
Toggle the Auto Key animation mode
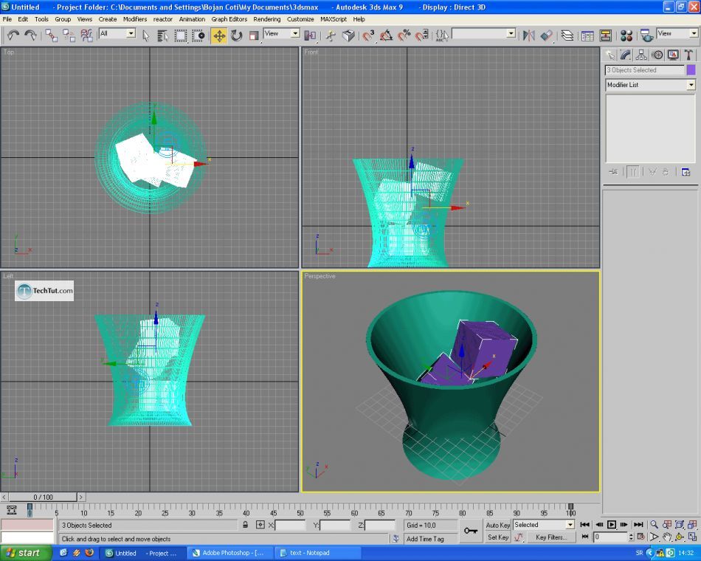coord(498,525)
